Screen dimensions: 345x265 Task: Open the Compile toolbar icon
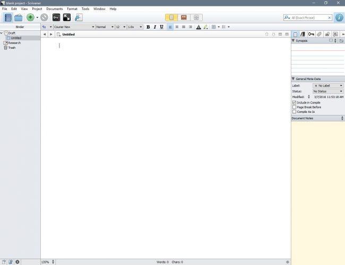[x=79, y=17]
